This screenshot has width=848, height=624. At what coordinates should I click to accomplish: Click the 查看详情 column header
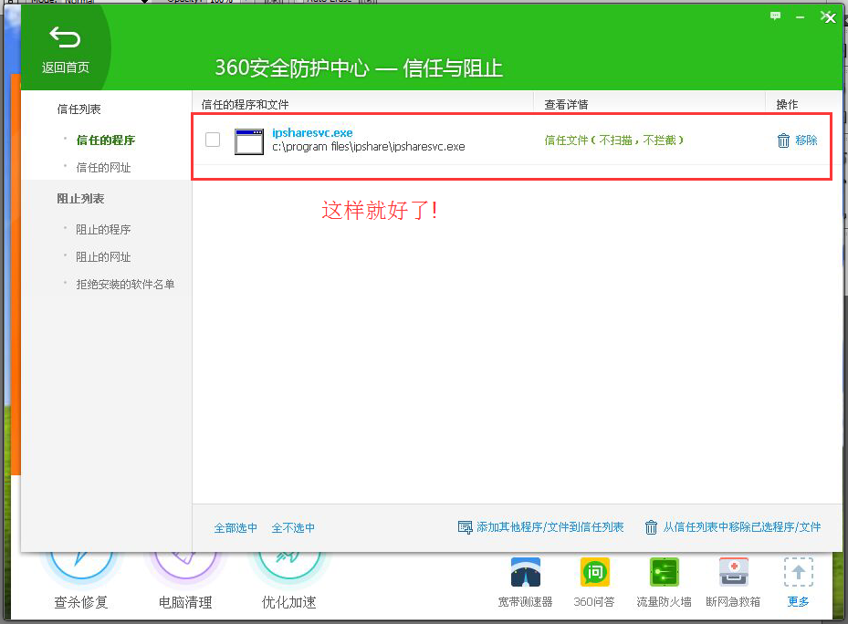tap(566, 104)
